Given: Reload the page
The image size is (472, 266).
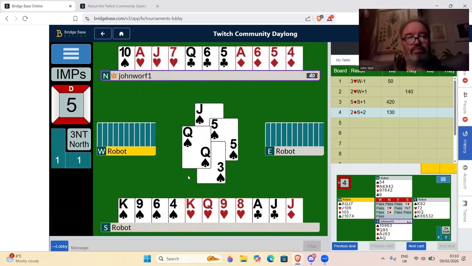Looking at the screenshot, I should [25, 18].
